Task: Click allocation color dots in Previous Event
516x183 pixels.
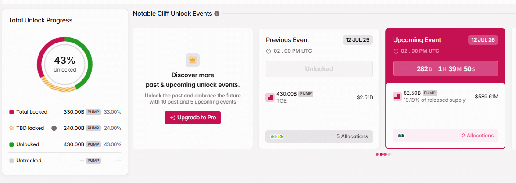Action: 277,136
